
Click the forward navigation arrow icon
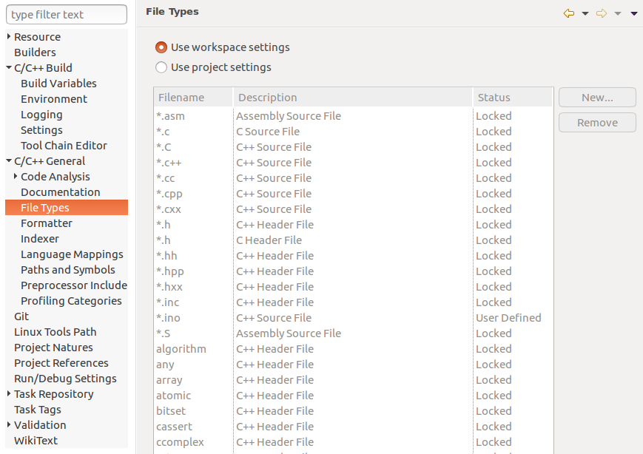point(602,13)
